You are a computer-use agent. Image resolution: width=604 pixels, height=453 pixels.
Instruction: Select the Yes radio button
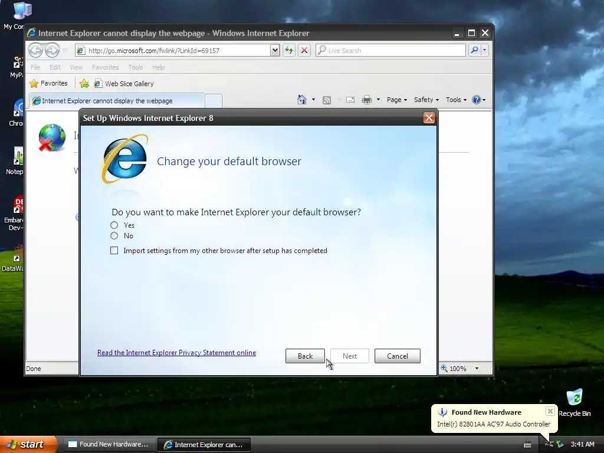click(114, 225)
